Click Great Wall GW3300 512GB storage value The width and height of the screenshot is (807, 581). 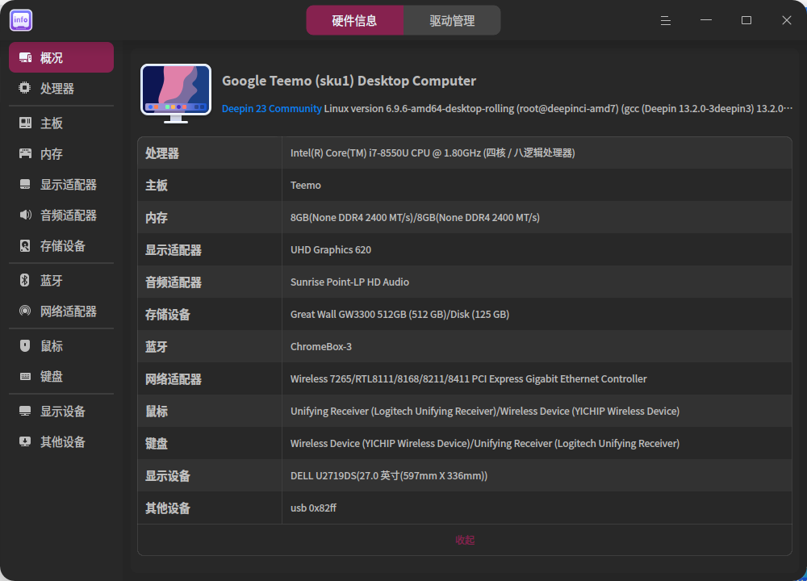point(400,315)
